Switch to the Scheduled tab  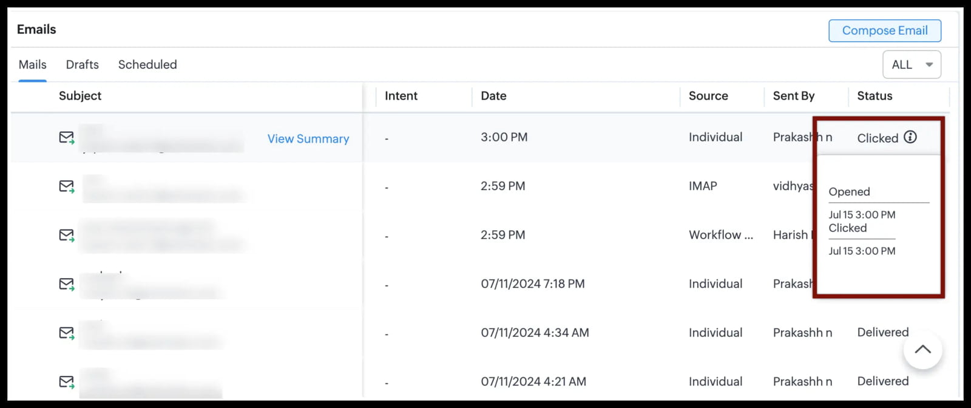click(147, 64)
